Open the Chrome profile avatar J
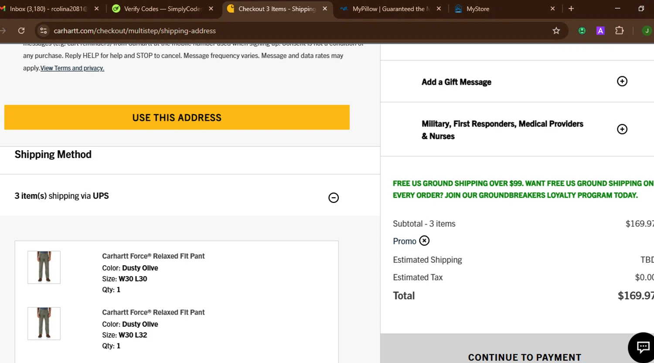Viewport: 654px width, 363px height. pyautogui.click(x=647, y=31)
